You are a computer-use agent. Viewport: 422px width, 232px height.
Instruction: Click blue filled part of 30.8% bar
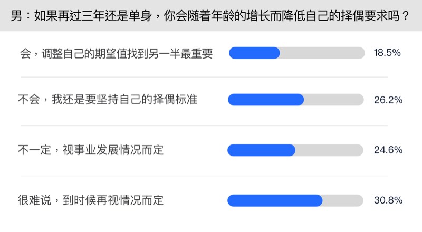(x=274, y=200)
